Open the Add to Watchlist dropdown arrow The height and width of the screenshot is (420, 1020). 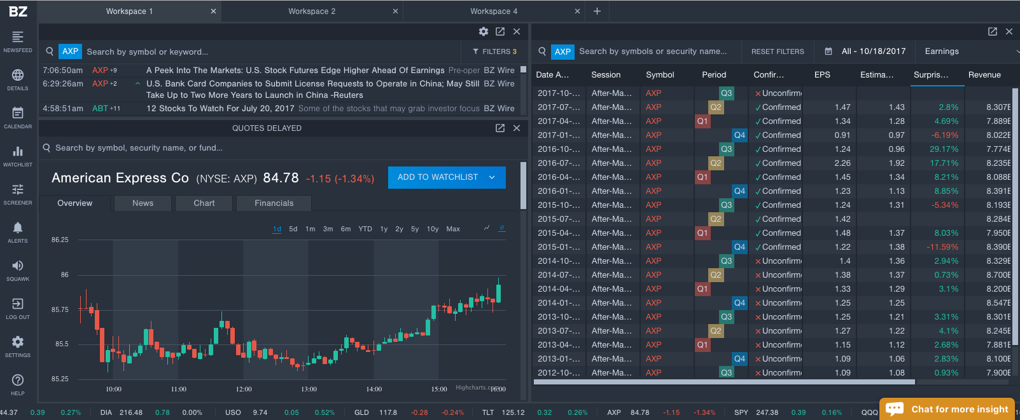[x=492, y=177]
